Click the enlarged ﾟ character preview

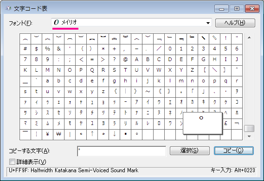coord(203,123)
